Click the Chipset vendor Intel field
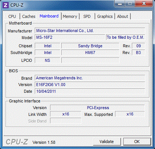155x149 pixels. (x=47, y=46)
